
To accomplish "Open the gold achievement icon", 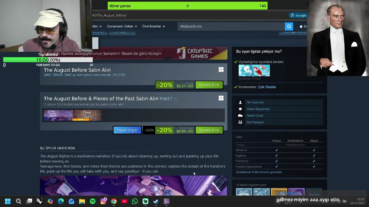I will (279, 192).
